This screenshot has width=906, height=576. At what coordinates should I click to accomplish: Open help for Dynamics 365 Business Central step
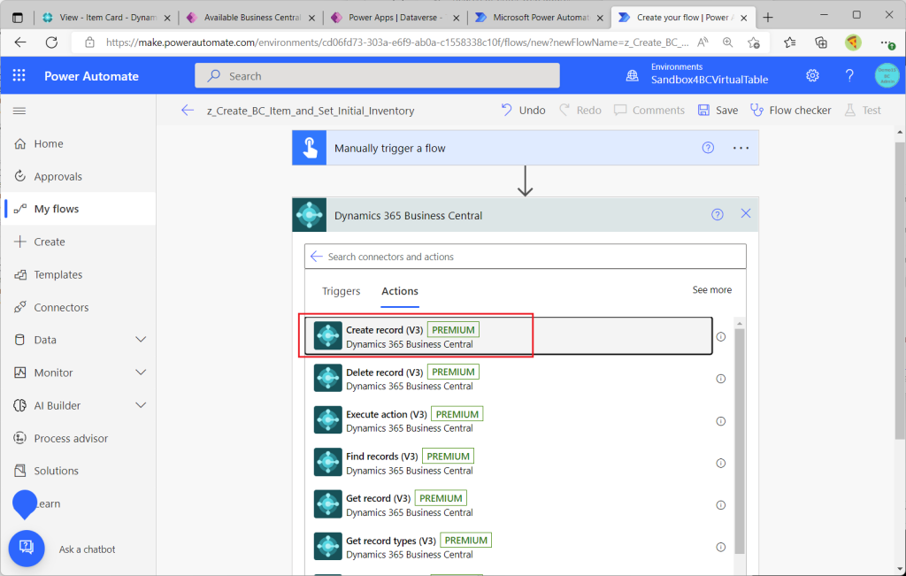[x=717, y=215]
